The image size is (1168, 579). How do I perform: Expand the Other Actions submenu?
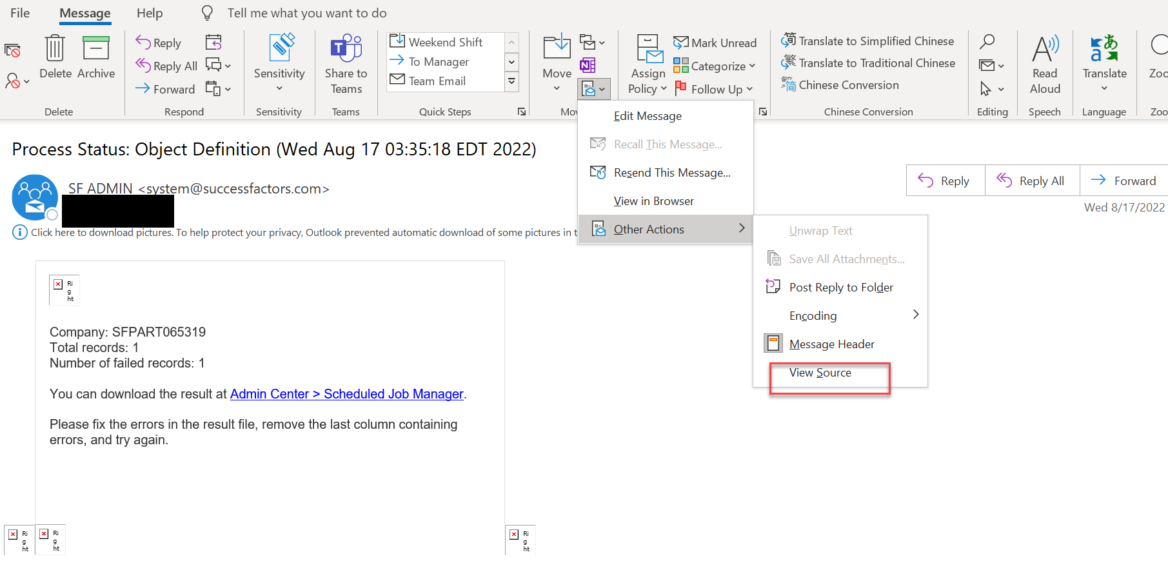pos(666,230)
